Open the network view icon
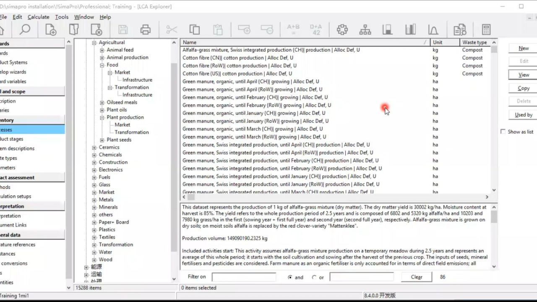The image size is (537, 302). 342,29
